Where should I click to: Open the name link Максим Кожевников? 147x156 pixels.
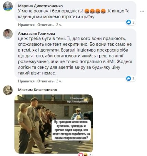click(x=37, y=90)
